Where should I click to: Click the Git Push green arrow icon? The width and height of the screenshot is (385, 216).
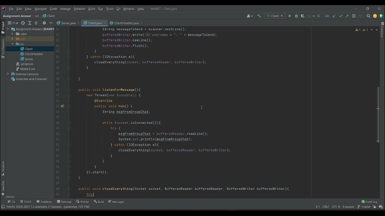347,16
